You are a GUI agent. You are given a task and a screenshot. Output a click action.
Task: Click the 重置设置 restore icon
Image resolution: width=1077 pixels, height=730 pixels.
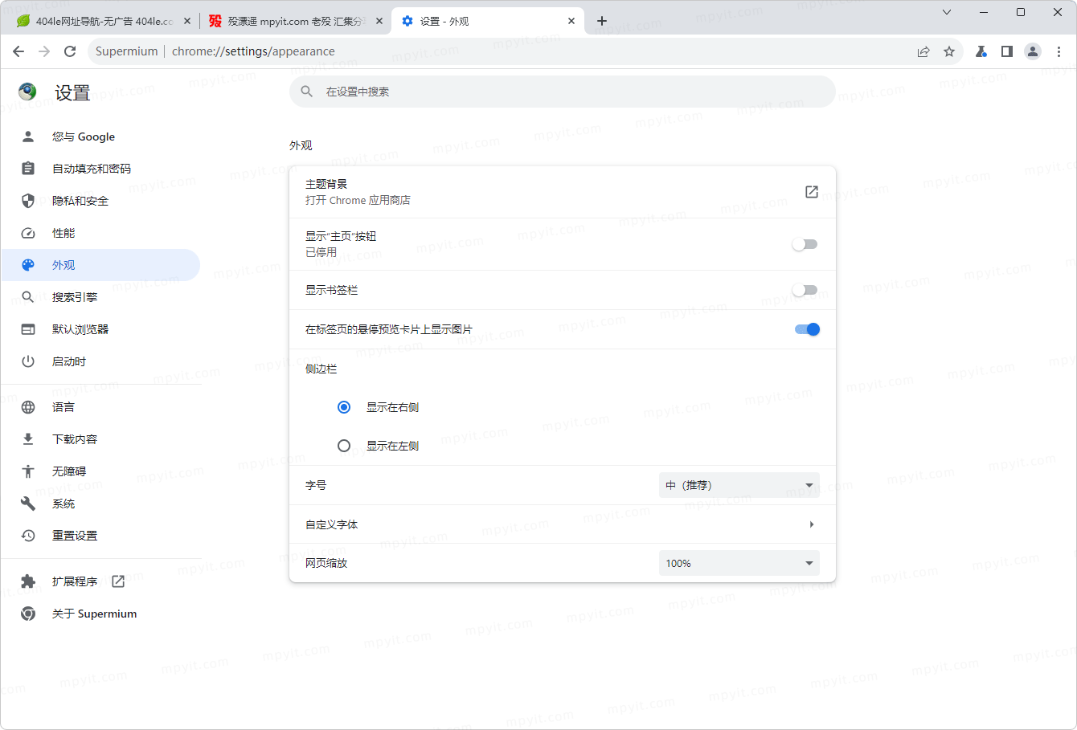tap(28, 536)
